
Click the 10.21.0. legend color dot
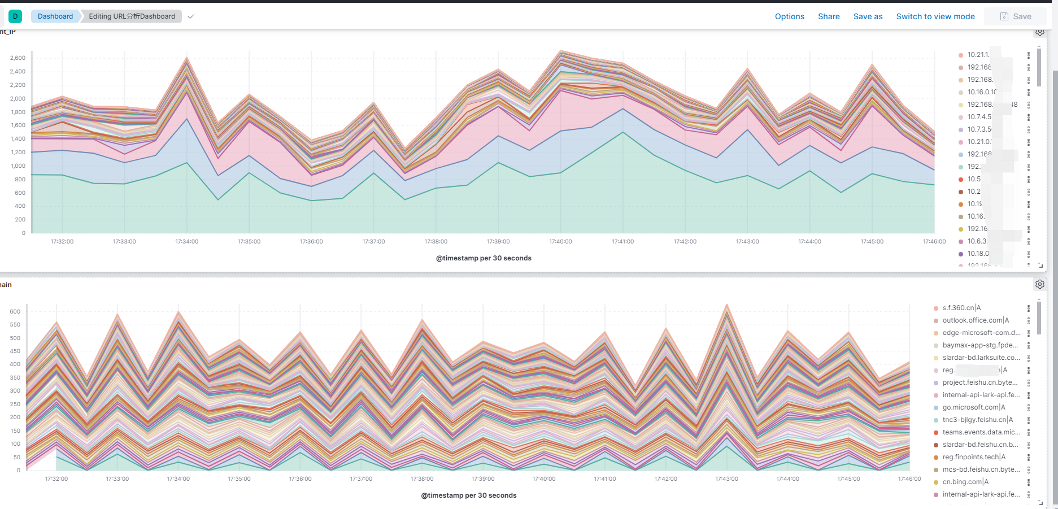(961, 142)
